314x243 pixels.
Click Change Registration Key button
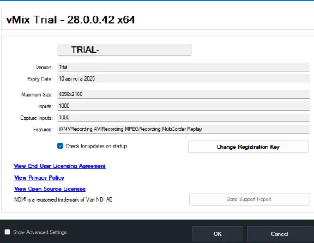pos(249,147)
